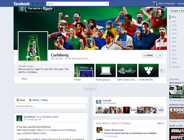Open the Facebook logo home link

pyautogui.click(x=22, y=4)
